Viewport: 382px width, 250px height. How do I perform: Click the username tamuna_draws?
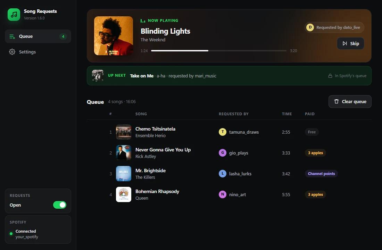tap(244, 132)
